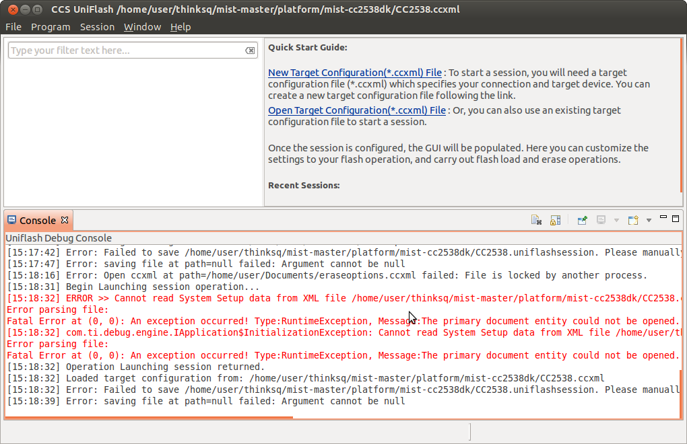
Task: Open the Window menu
Action: coord(142,27)
